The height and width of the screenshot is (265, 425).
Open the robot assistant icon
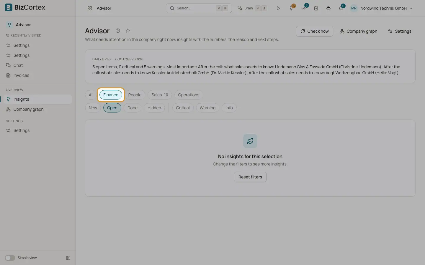(x=328, y=8)
